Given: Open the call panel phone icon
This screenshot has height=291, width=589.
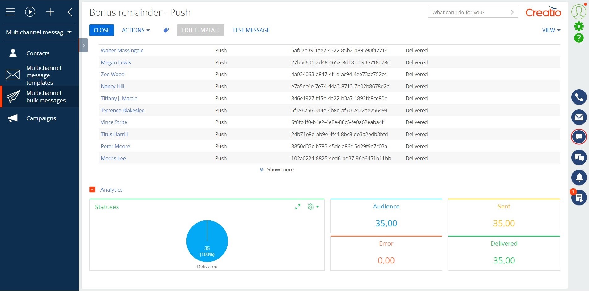Looking at the screenshot, I should (x=579, y=97).
